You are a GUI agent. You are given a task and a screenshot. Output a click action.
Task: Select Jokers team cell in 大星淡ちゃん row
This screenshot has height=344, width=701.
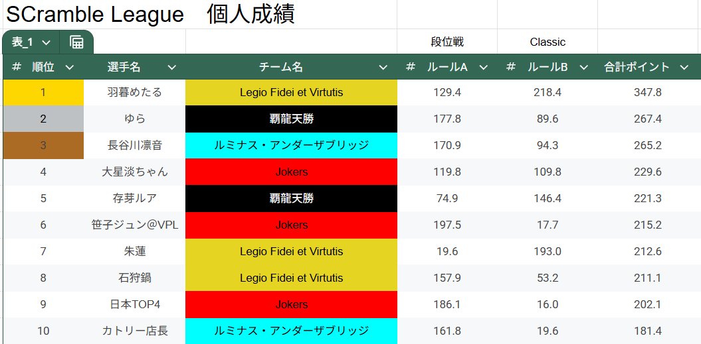(x=292, y=172)
